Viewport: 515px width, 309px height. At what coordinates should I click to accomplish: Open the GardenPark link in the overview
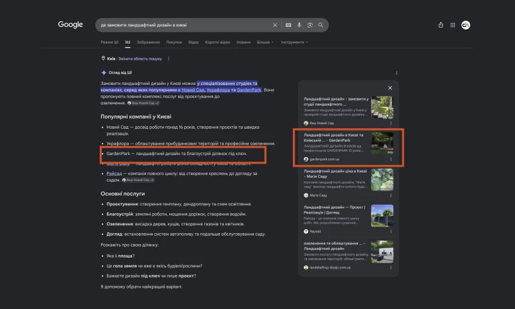[249, 89]
